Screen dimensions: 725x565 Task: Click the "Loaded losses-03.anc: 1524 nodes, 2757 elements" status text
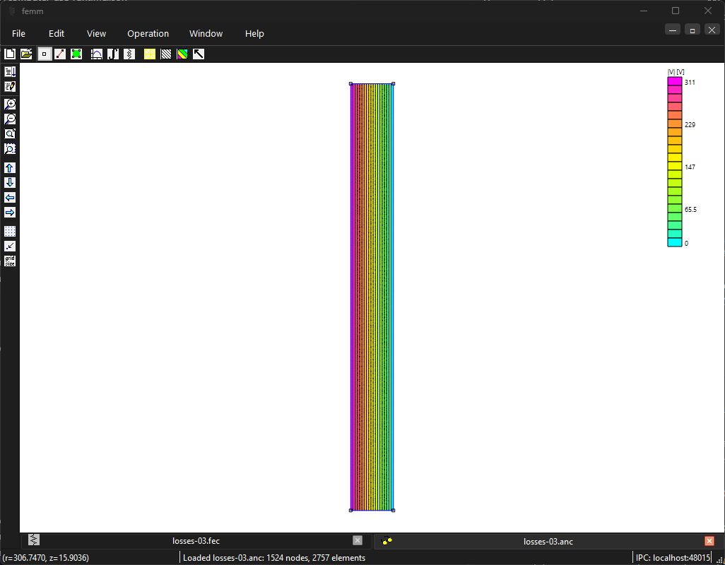(274, 558)
